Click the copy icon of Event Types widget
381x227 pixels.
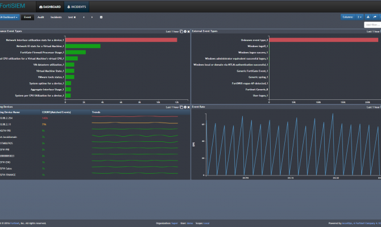tap(181, 32)
